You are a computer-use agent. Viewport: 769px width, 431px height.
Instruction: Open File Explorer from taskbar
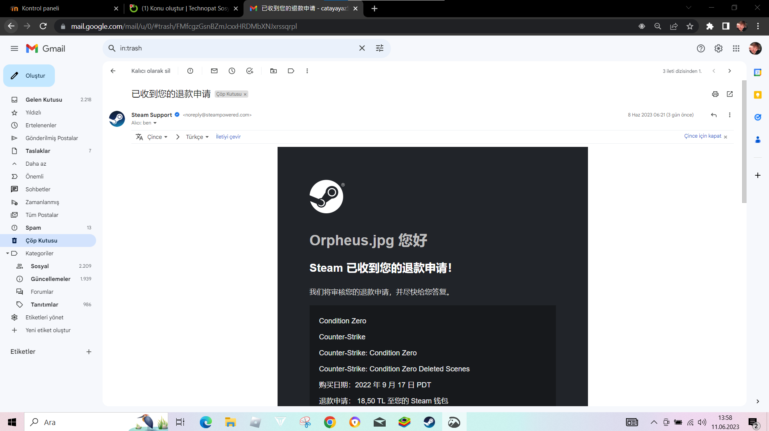click(x=230, y=422)
